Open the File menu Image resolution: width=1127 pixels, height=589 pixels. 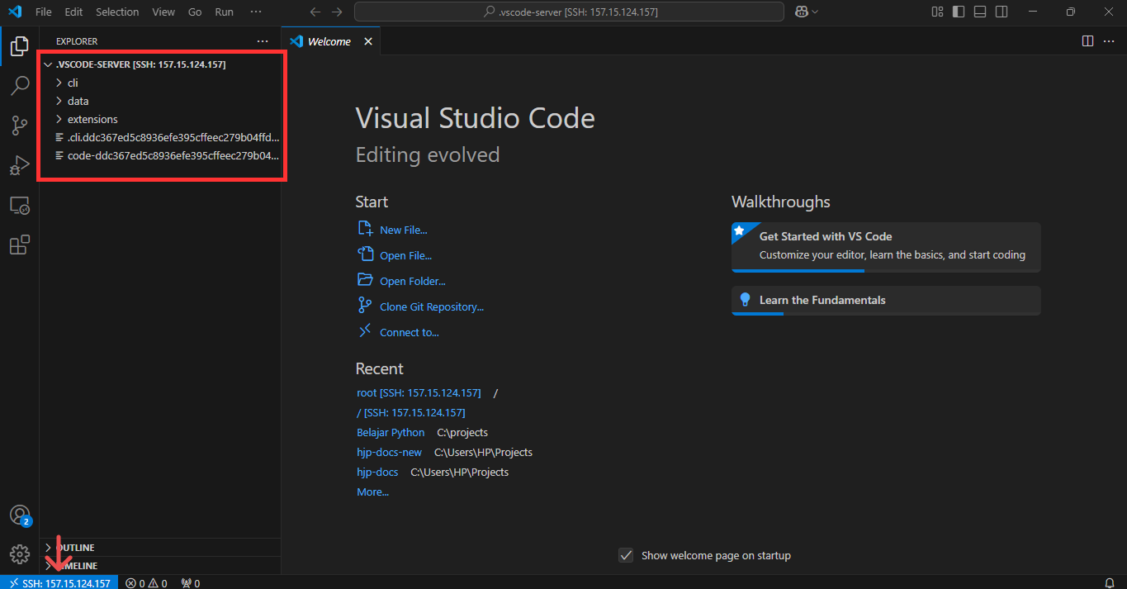[43, 11]
